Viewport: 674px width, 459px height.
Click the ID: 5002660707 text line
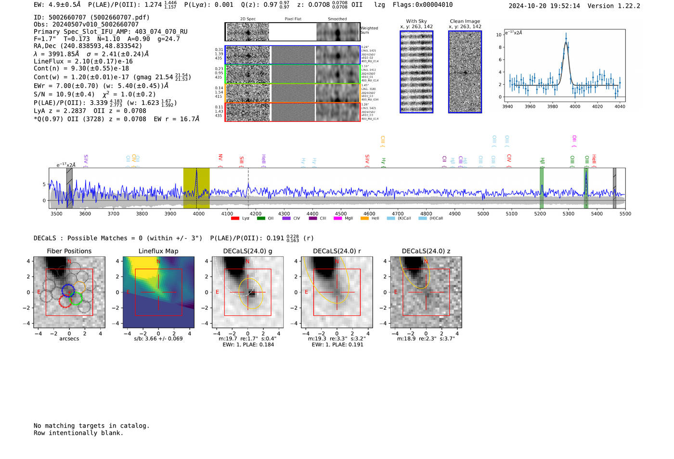(x=91, y=17)
